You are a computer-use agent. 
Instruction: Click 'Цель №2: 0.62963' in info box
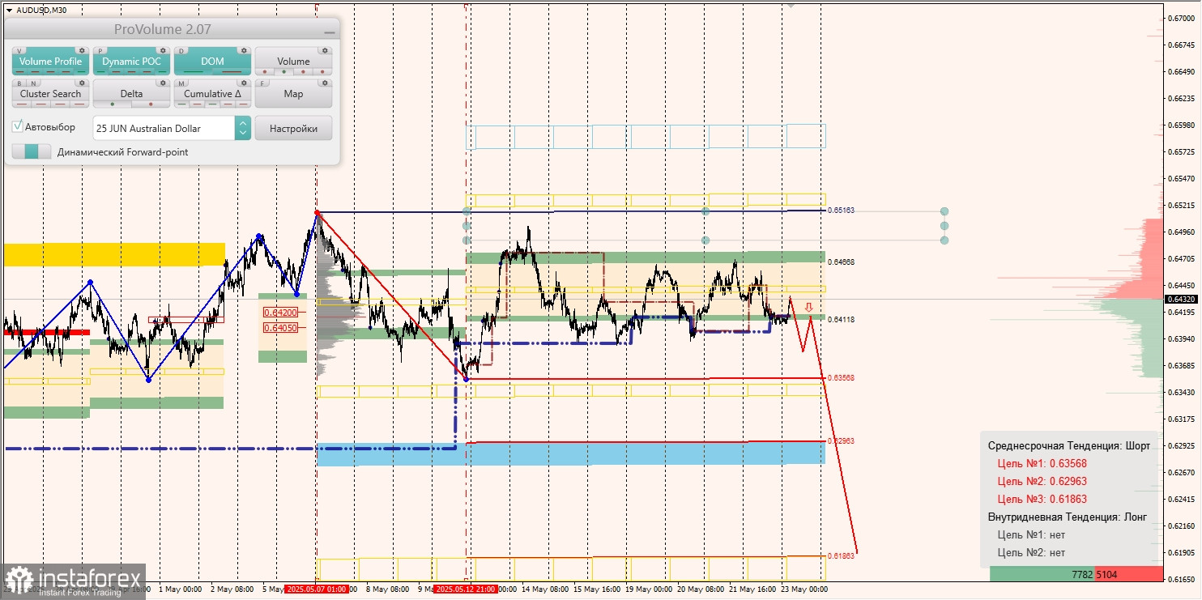coord(1042,482)
